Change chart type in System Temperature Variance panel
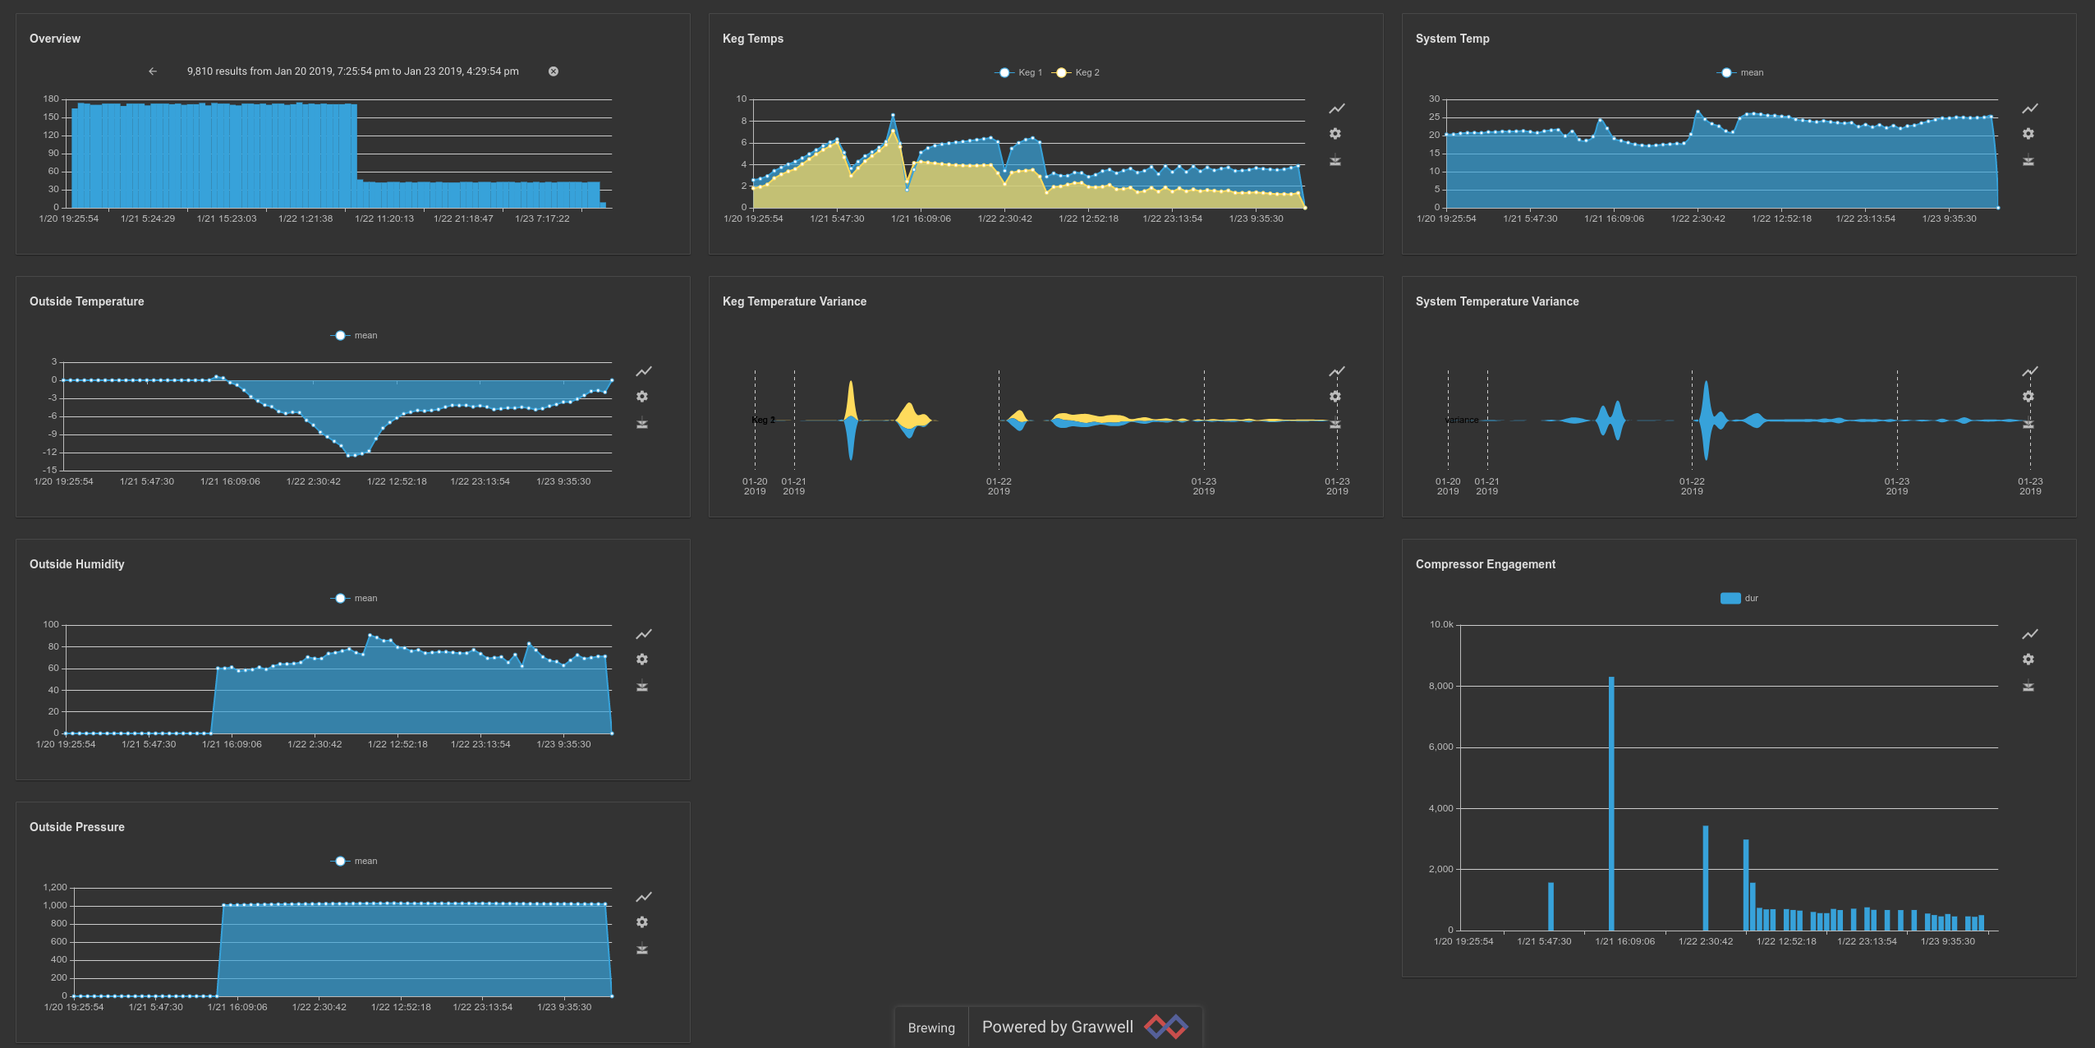Screen dimensions: 2095x1048 [x=2030, y=371]
